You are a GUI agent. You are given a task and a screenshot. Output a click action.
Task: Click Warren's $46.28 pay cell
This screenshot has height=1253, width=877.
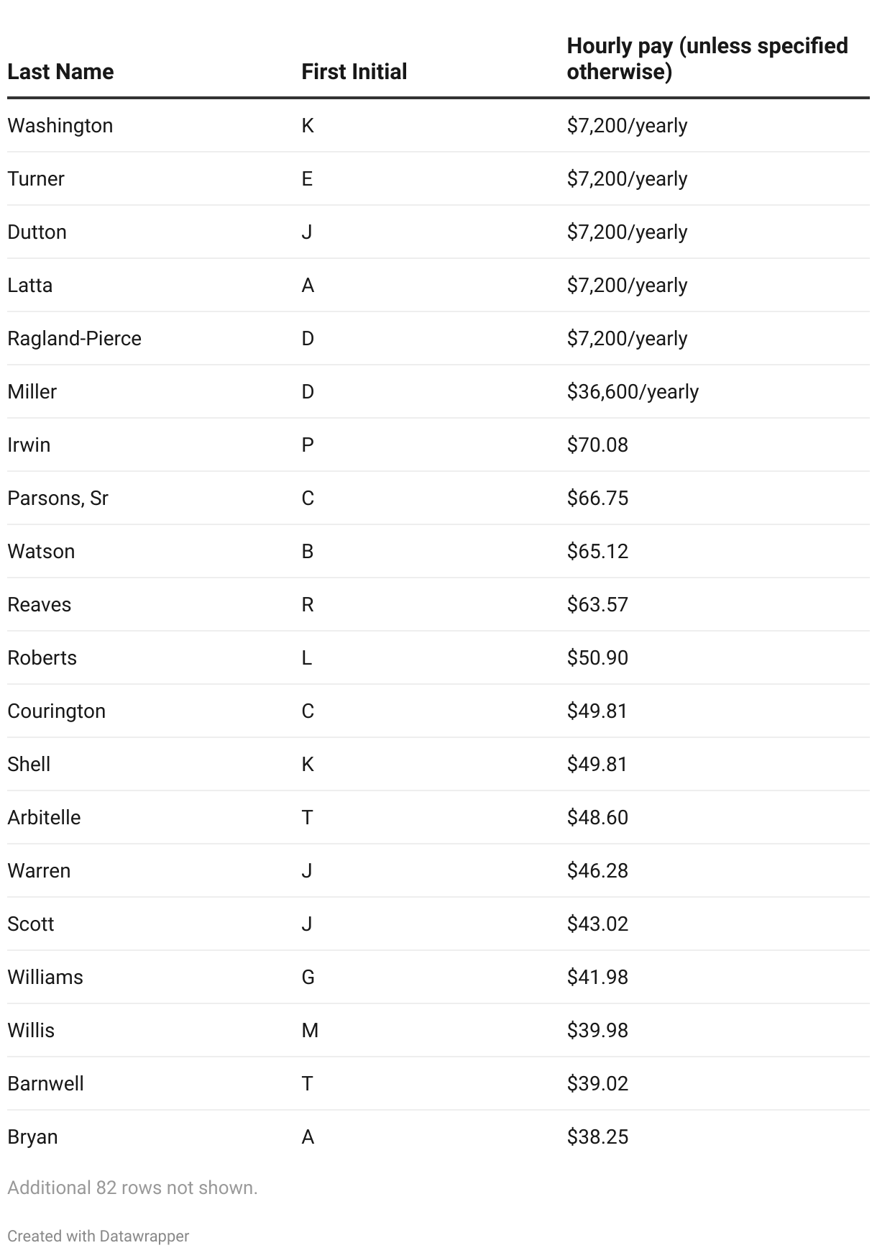pos(597,871)
